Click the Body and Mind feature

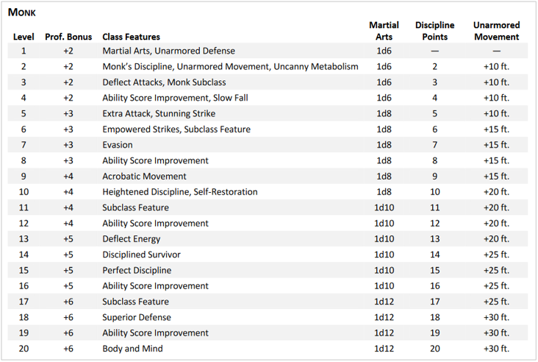[132, 349]
